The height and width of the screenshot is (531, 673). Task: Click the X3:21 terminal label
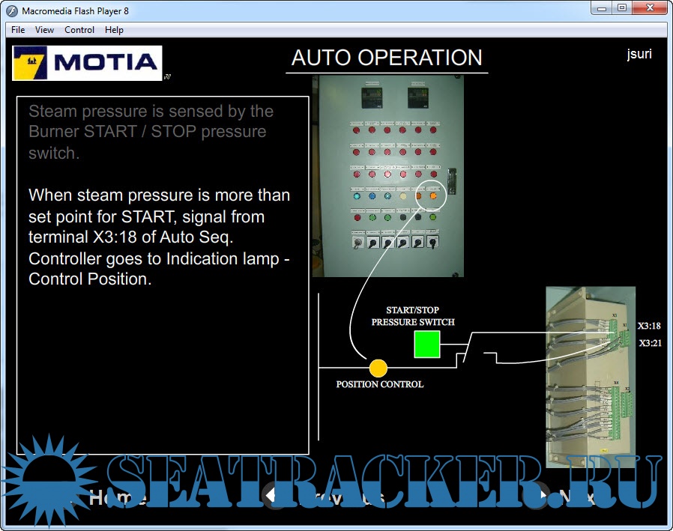click(649, 343)
